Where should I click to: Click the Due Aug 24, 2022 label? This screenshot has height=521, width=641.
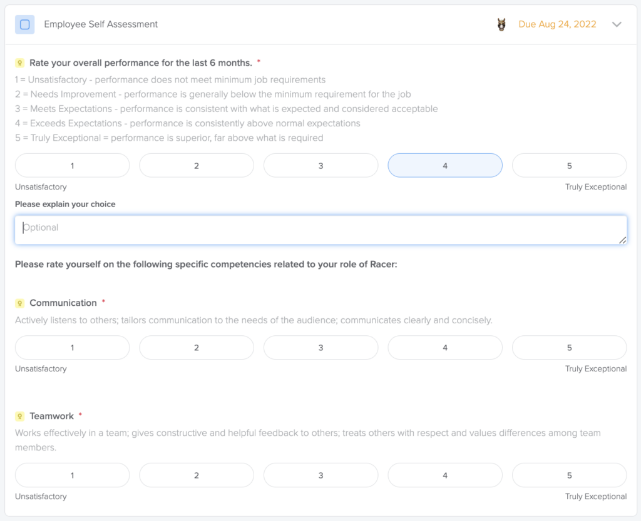556,24
